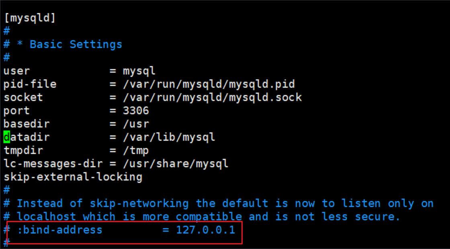Click the /usr/share/mysql path
Screen dimensions: 450x249
[x=176, y=164]
